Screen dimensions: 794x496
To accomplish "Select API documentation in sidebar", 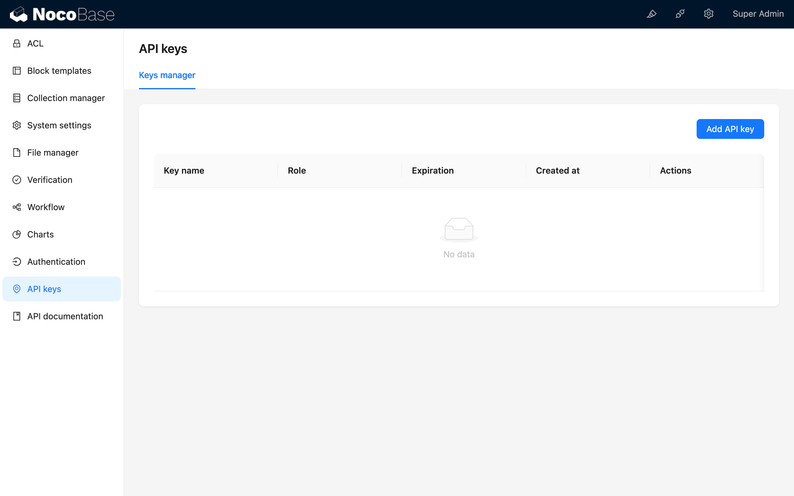I will (65, 316).
